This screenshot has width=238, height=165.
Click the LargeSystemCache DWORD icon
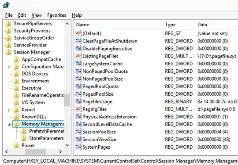(78, 64)
